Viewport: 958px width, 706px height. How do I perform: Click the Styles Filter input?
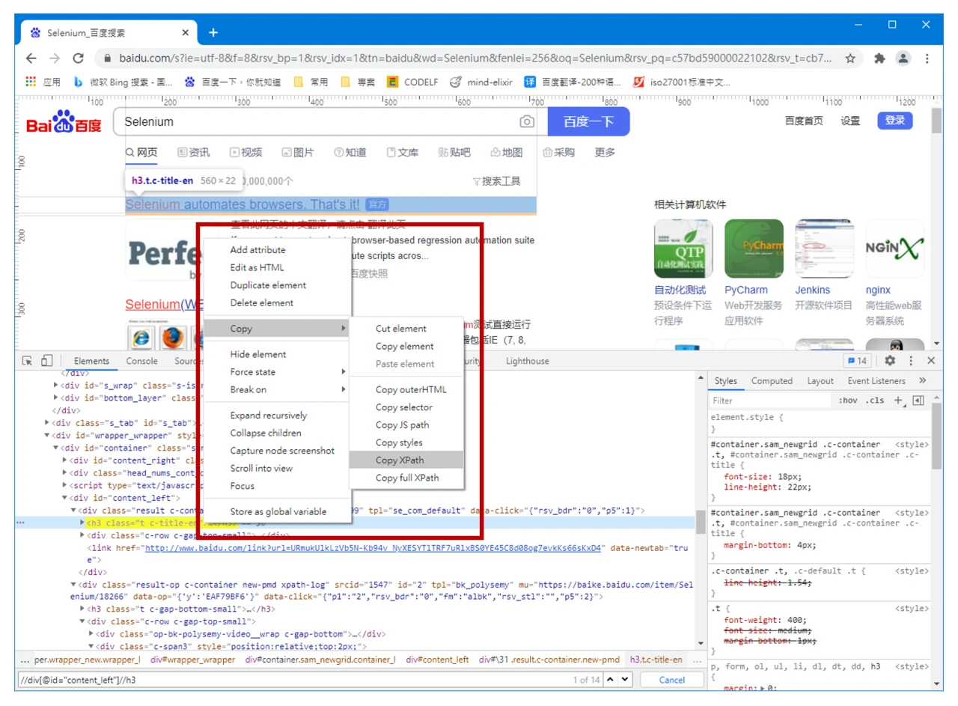click(771, 401)
